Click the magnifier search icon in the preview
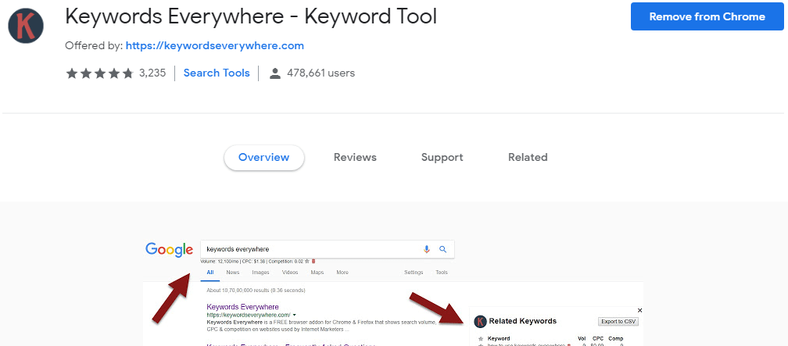788x346 pixels. 442,249
